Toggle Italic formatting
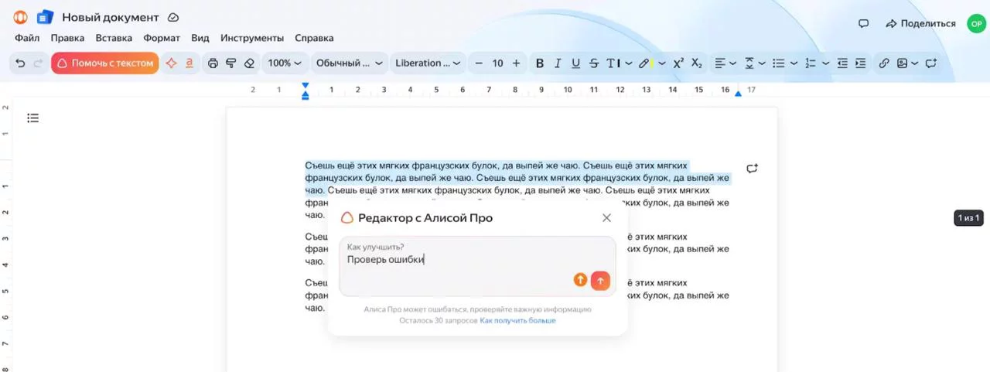This screenshot has width=990, height=372. tap(558, 63)
